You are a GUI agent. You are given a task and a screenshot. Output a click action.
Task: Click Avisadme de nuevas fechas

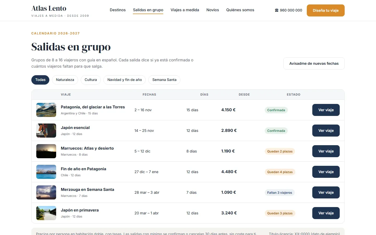(314, 63)
